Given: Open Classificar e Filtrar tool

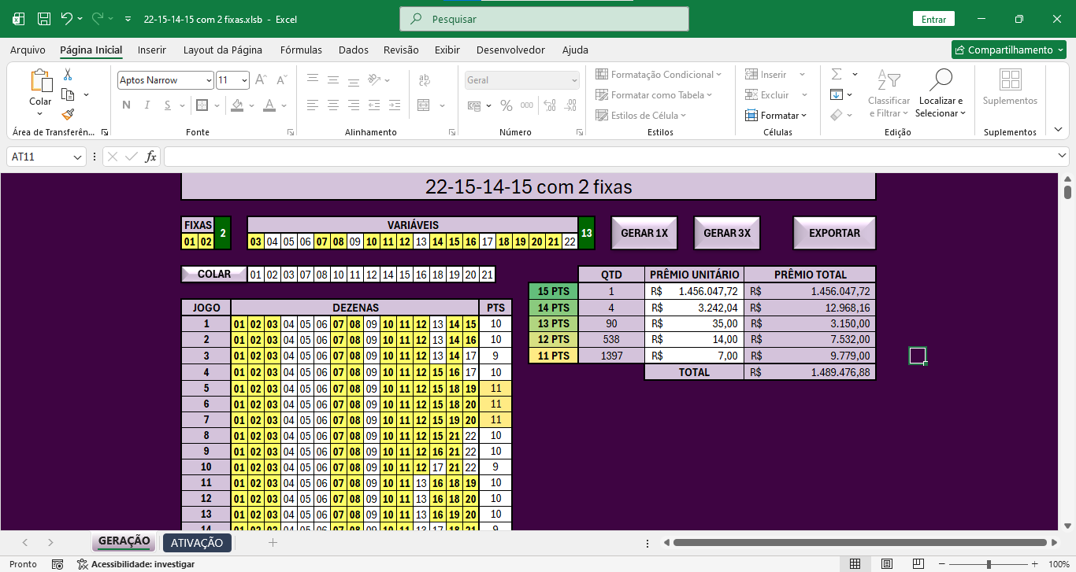Looking at the screenshot, I should pos(889,94).
